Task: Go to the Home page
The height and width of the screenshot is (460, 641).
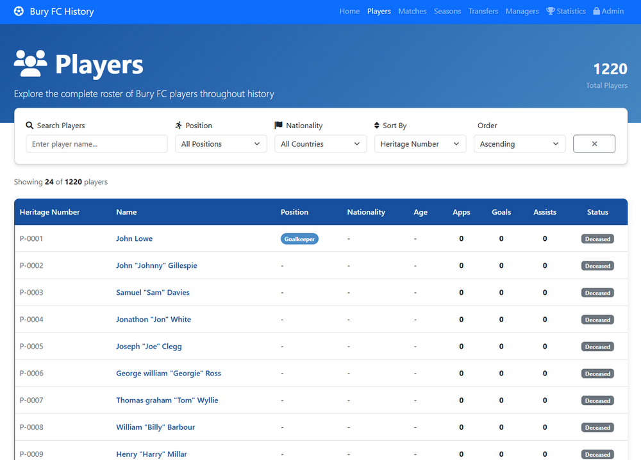Action: (x=349, y=12)
